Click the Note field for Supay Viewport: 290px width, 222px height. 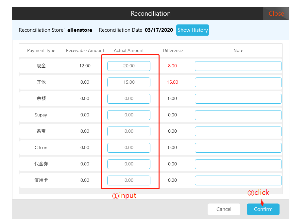tap(238, 115)
